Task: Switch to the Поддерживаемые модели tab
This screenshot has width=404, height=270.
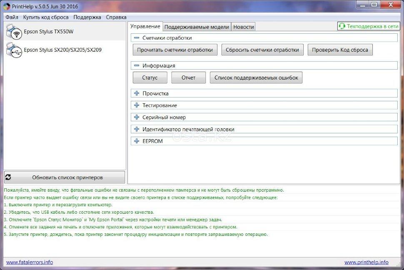Action: click(197, 27)
